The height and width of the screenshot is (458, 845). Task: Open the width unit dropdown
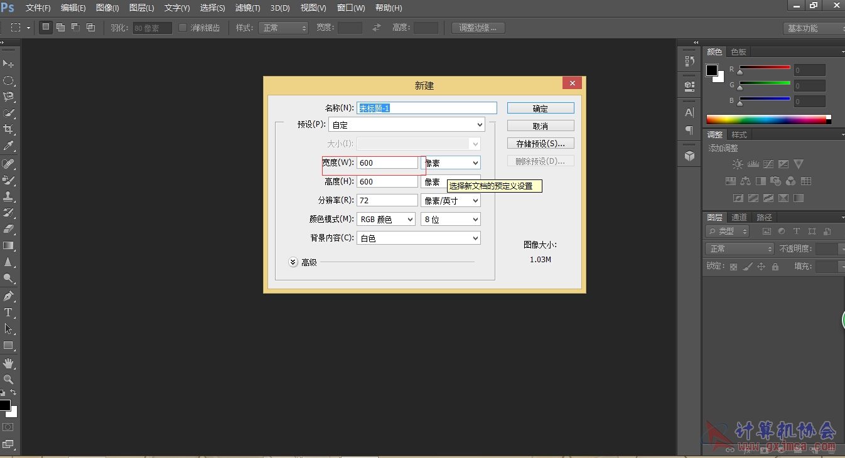[451, 162]
